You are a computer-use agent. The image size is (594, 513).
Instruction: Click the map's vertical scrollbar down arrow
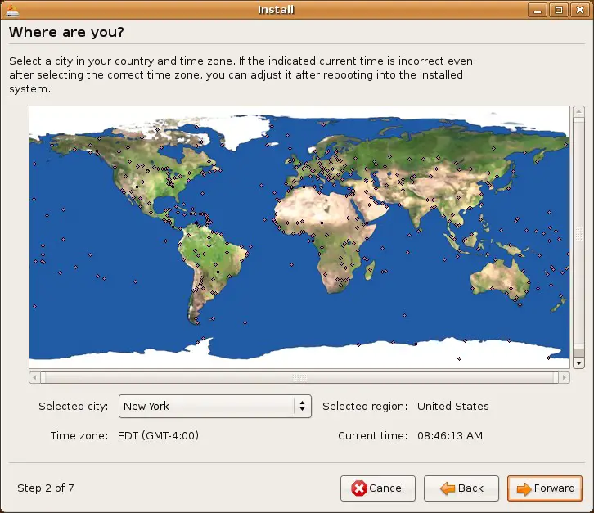tap(578, 363)
